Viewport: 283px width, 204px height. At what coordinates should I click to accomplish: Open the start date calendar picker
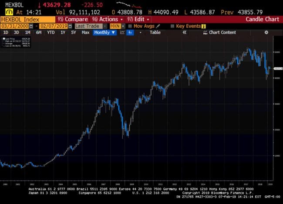click(x=30, y=26)
